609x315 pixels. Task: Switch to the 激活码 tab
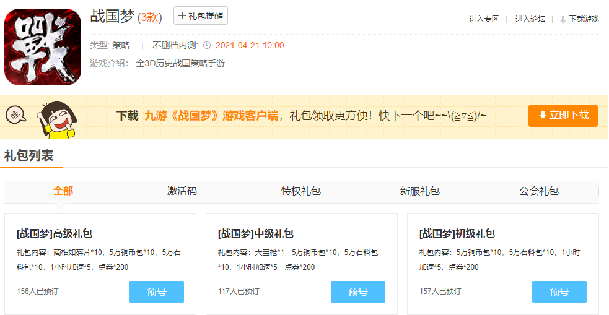[x=182, y=191]
